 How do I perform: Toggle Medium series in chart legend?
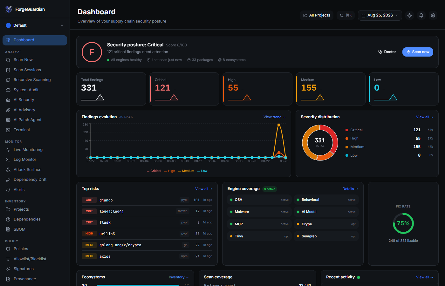(x=186, y=171)
